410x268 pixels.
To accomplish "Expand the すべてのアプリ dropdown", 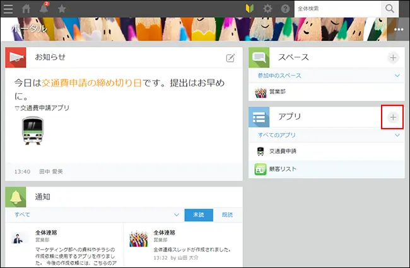I will coord(397,135).
